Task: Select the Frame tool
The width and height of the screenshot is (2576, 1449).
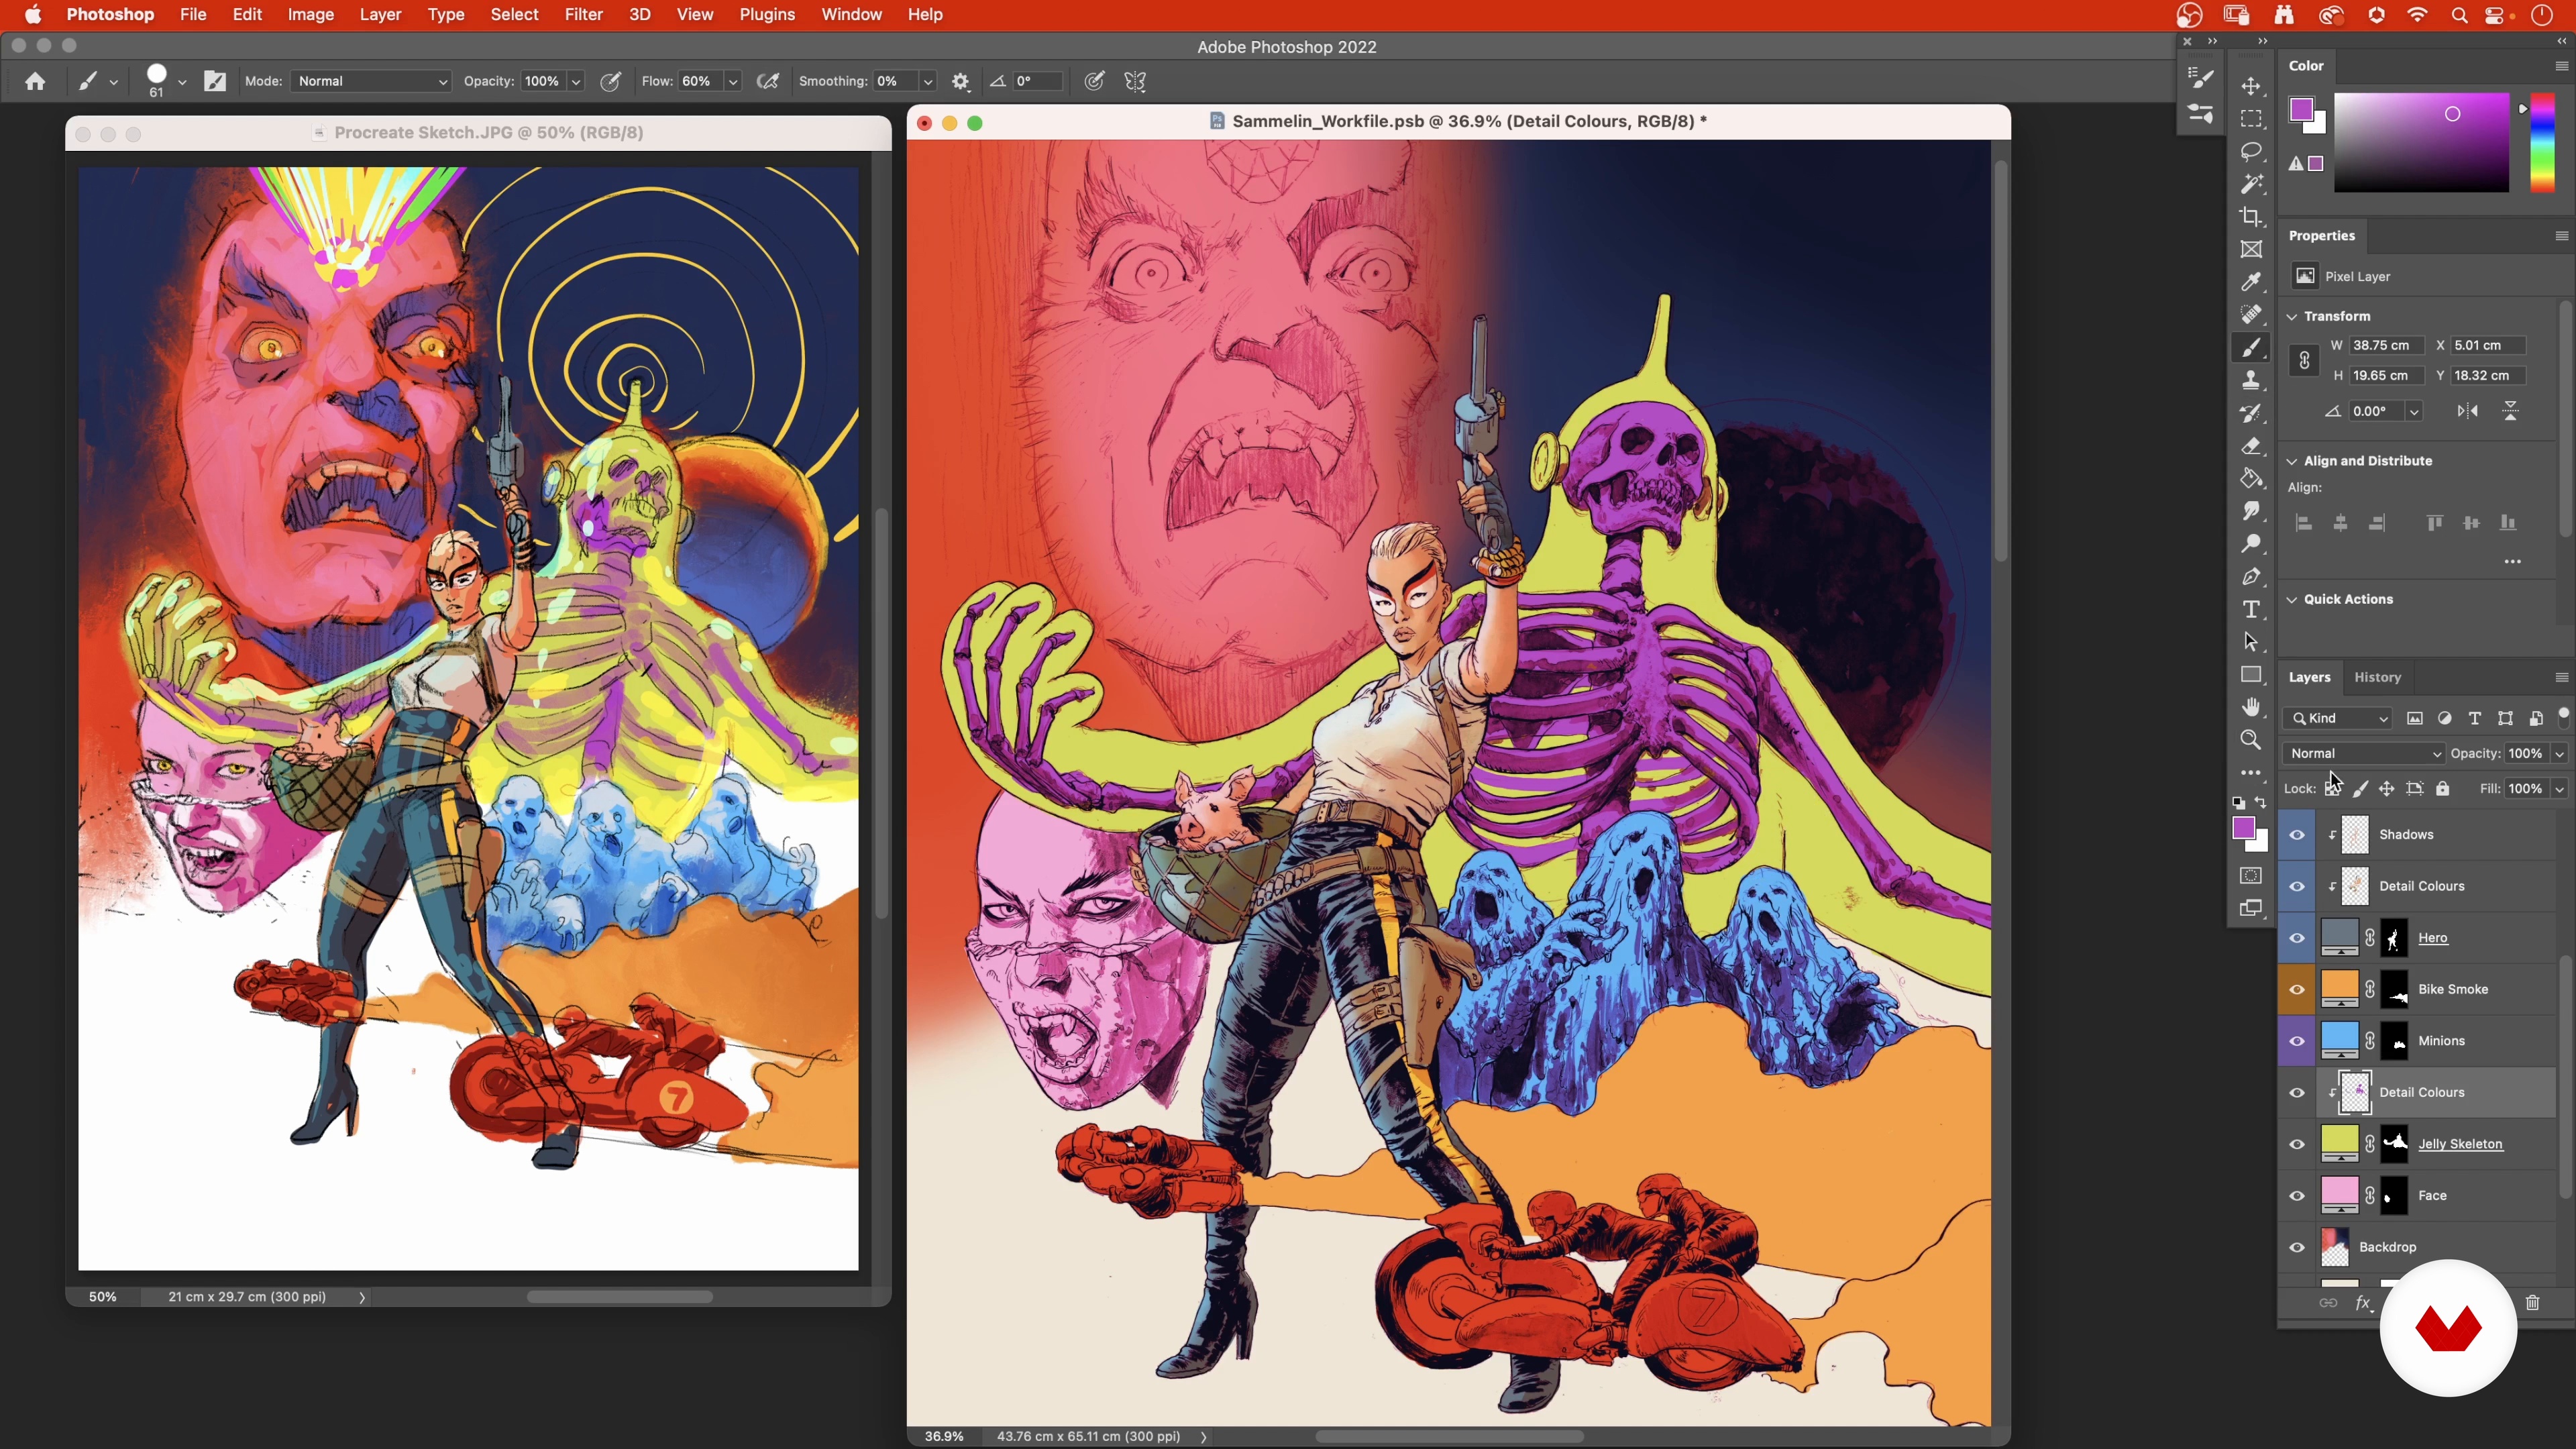Action: [x=2251, y=250]
